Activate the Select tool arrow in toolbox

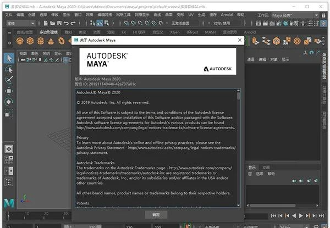coord(9,58)
